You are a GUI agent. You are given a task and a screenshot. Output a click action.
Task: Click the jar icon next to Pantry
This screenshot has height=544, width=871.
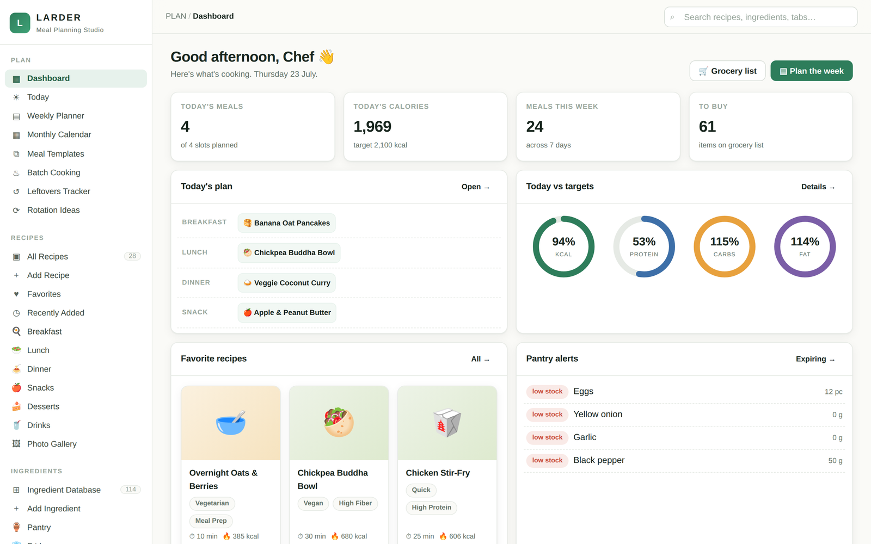tap(16, 528)
